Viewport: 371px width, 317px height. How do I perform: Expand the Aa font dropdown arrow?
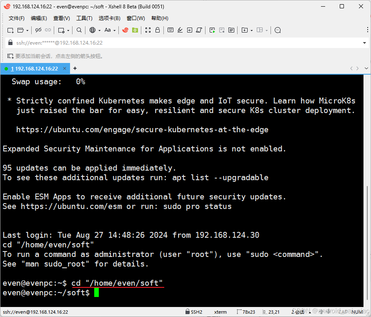pos(115,30)
